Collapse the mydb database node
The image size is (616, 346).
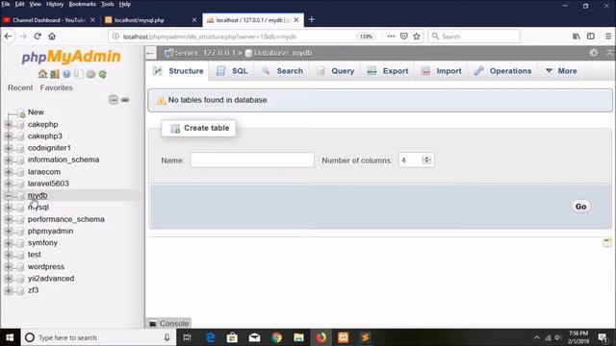[x=9, y=195]
